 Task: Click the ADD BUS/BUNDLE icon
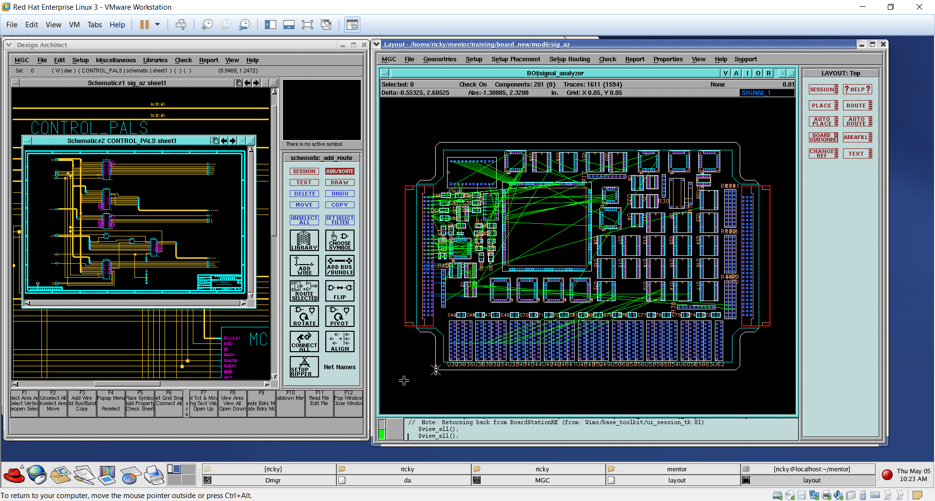click(x=339, y=266)
